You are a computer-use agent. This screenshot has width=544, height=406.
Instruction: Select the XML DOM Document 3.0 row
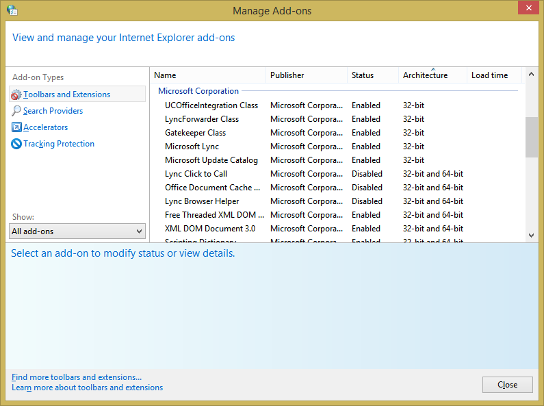(337, 229)
